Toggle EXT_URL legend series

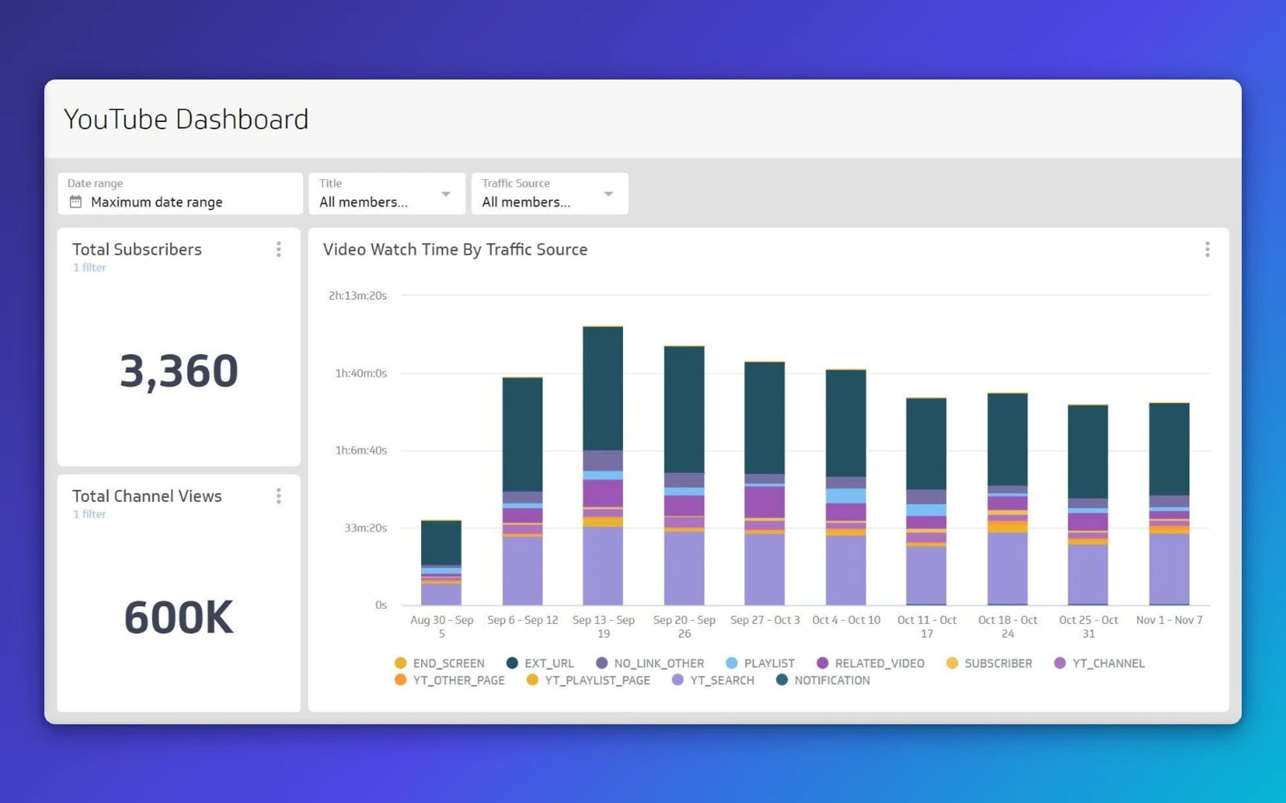click(540, 663)
